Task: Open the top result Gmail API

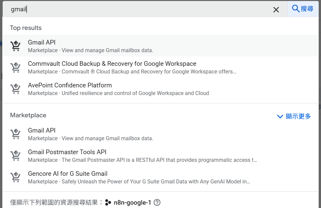Action: (42, 42)
